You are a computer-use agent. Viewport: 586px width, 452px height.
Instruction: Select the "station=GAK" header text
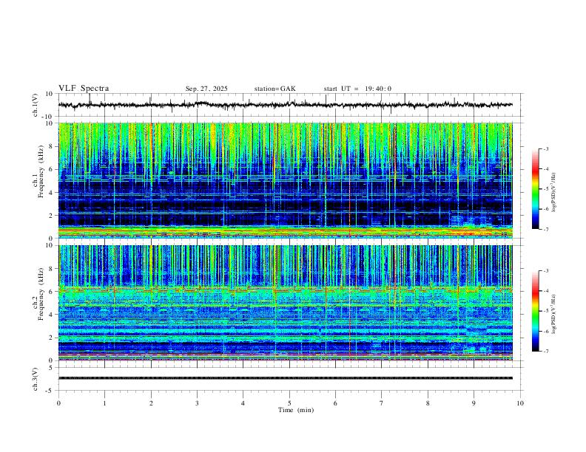tap(275, 89)
